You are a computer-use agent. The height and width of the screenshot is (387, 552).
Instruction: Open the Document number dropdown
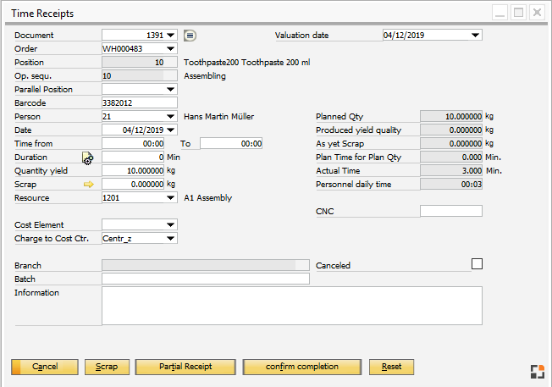pos(171,36)
